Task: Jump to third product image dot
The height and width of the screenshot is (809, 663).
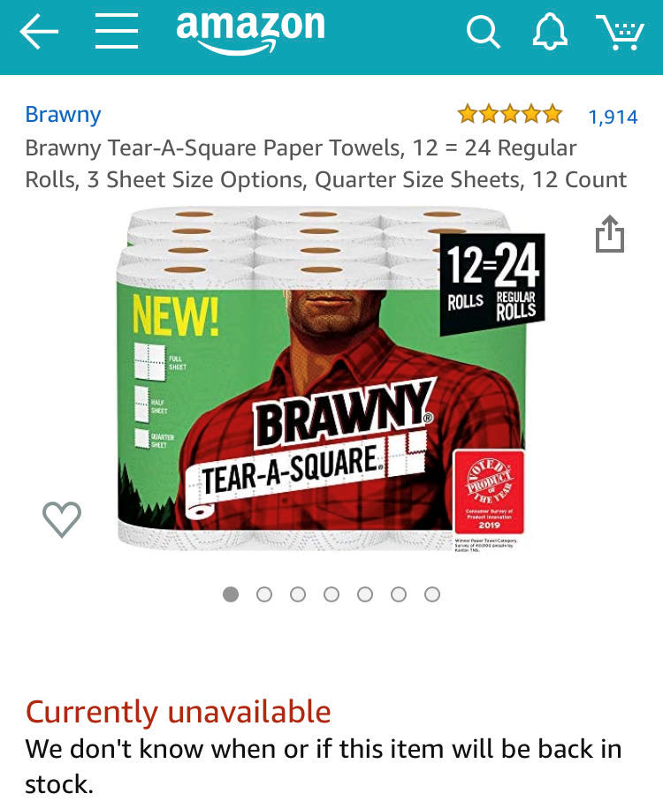Action: (x=298, y=594)
